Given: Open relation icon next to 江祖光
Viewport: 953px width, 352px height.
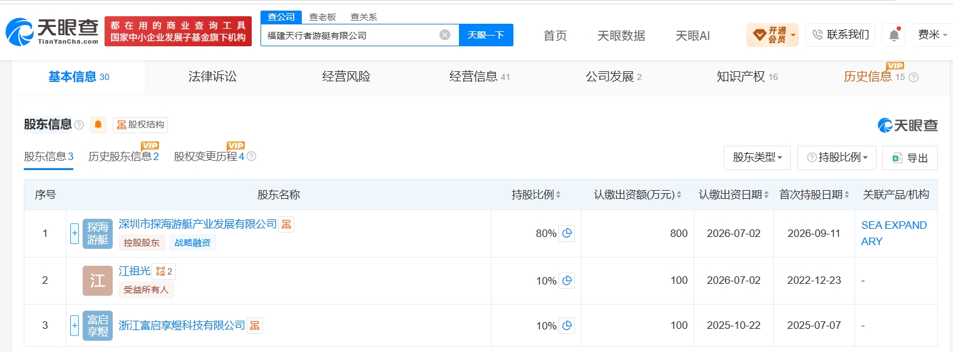Looking at the screenshot, I should click(x=163, y=271).
